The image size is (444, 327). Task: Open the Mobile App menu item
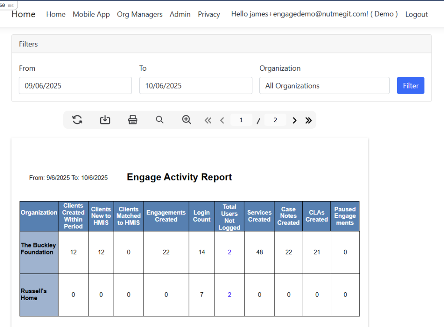pyautogui.click(x=91, y=14)
